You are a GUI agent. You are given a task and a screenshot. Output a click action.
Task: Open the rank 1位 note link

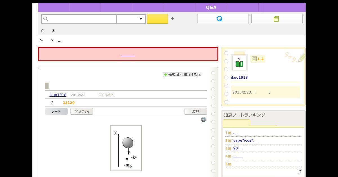tap(236, 133)
